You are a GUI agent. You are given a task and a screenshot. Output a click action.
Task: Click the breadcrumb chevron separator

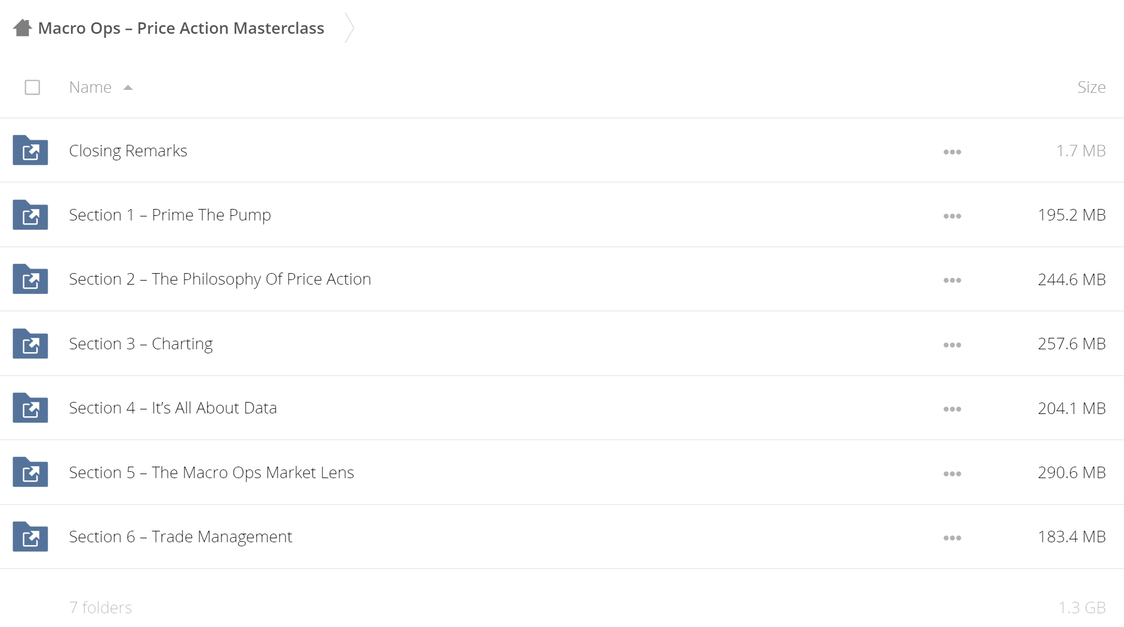coord(349,28)
